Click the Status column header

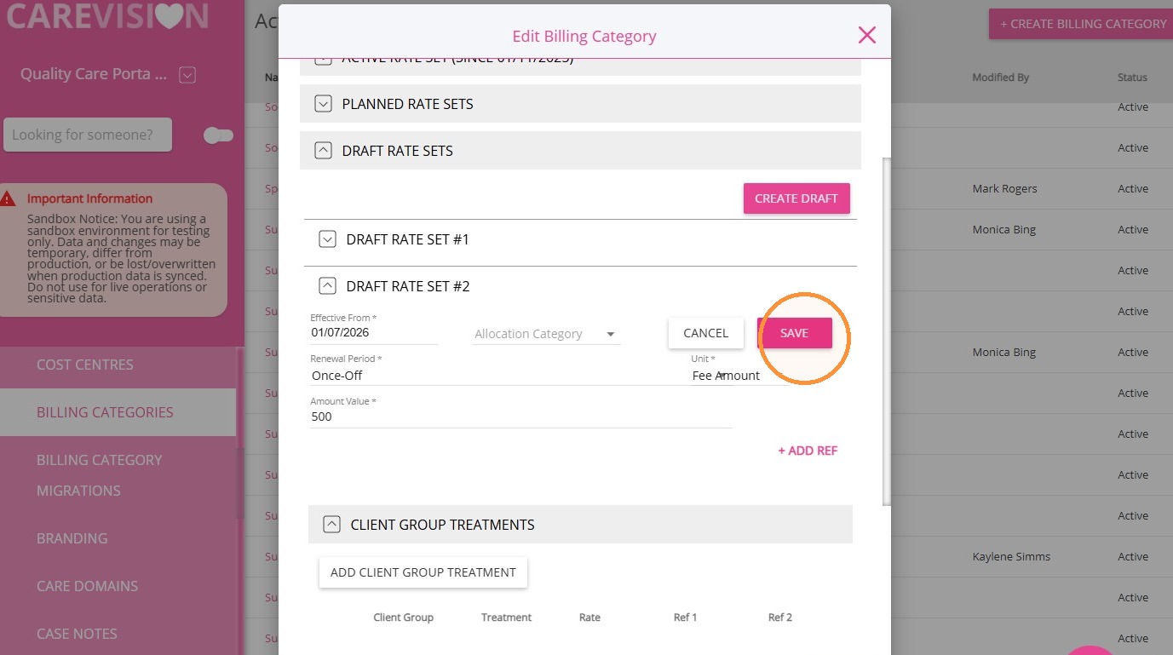(1132, 78)
